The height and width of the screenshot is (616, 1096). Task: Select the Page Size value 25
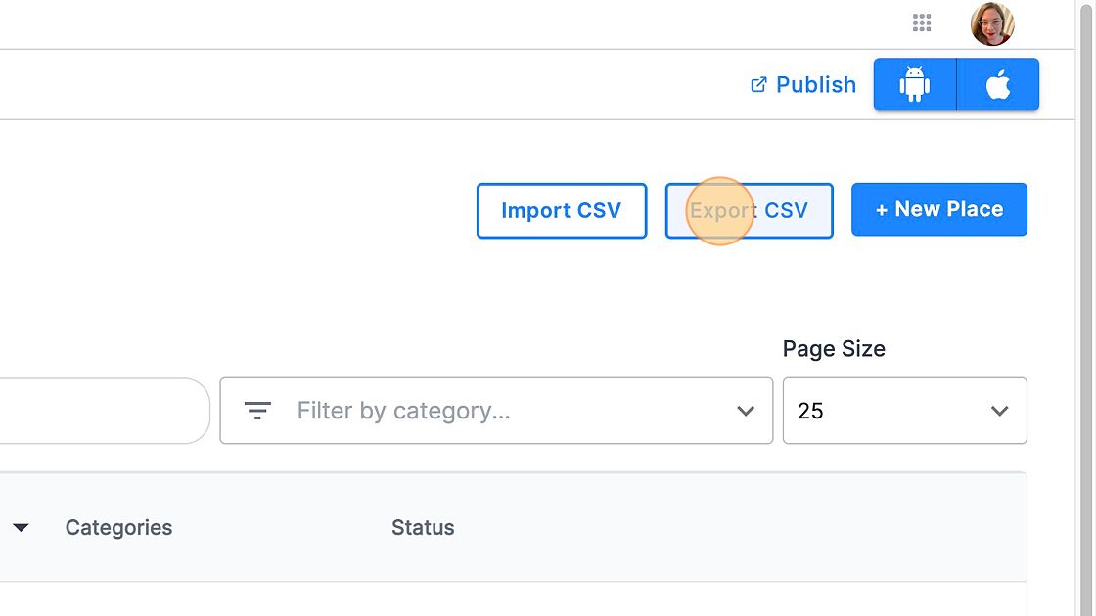point(811,411)
